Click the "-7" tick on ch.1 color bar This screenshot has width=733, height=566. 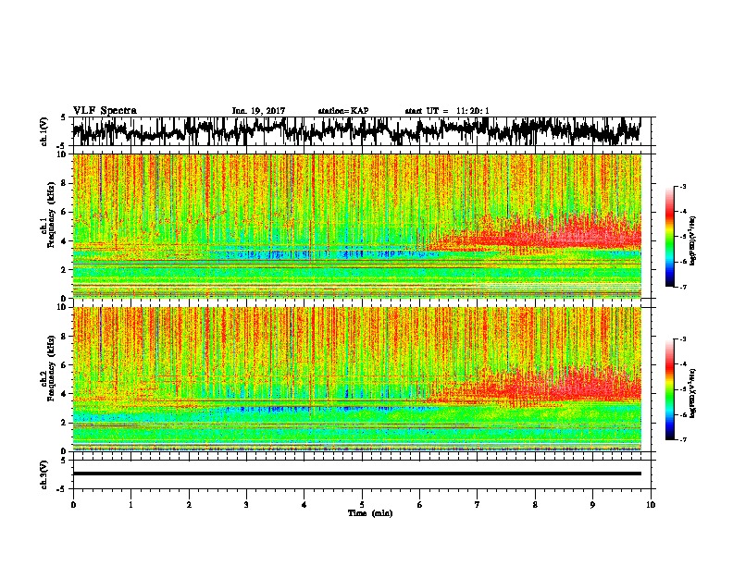(682, 287)
